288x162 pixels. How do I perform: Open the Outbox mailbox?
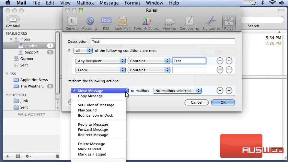click(27, 59)
